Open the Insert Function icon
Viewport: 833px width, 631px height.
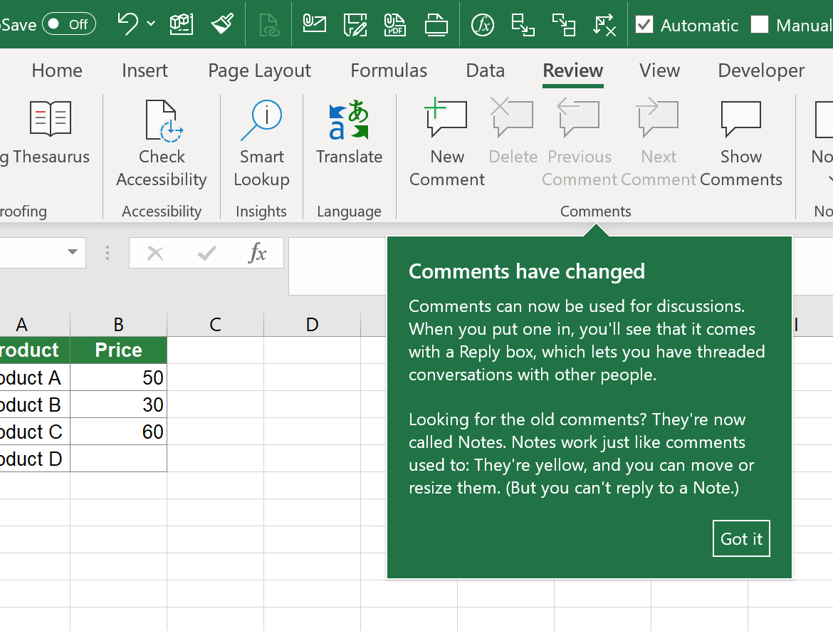click(483, 25)
